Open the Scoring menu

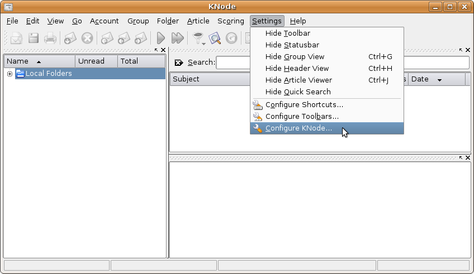(231, 21)
